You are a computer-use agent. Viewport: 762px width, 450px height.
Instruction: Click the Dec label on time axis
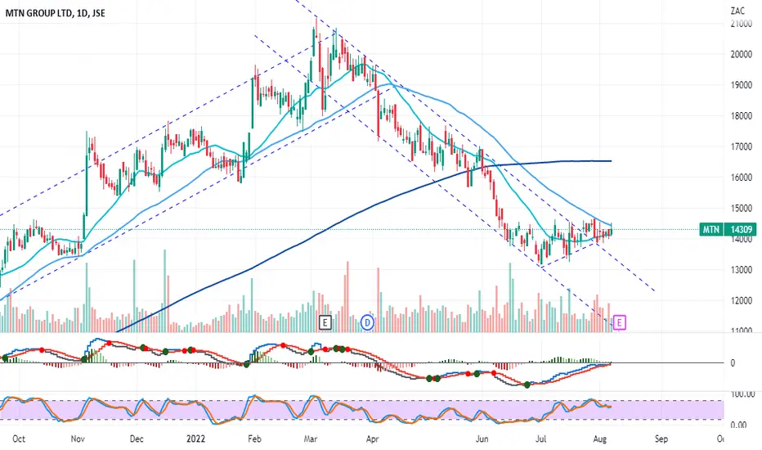pyautogui.click(x=137, y=439)
